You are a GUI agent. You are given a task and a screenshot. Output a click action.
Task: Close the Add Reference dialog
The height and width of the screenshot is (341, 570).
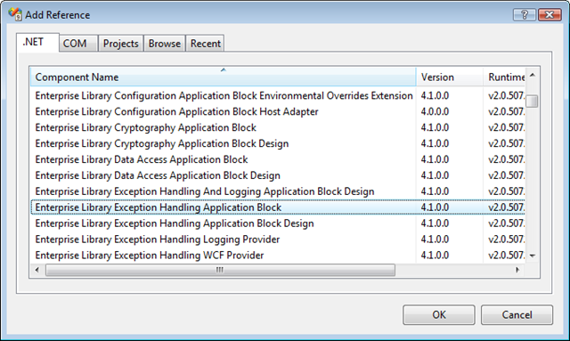(550, 14)
